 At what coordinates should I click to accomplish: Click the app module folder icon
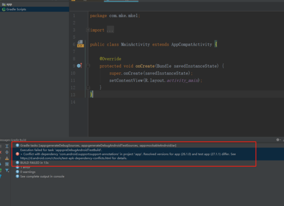click(3, 5)
